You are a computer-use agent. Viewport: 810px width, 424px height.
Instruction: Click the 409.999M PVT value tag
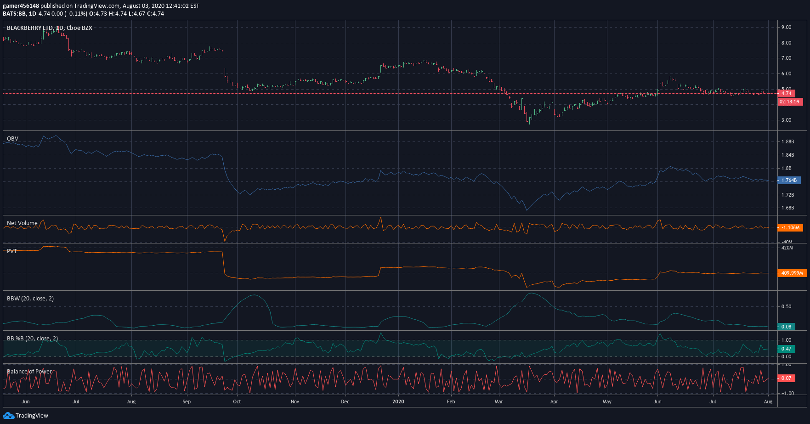coord(792,273)
